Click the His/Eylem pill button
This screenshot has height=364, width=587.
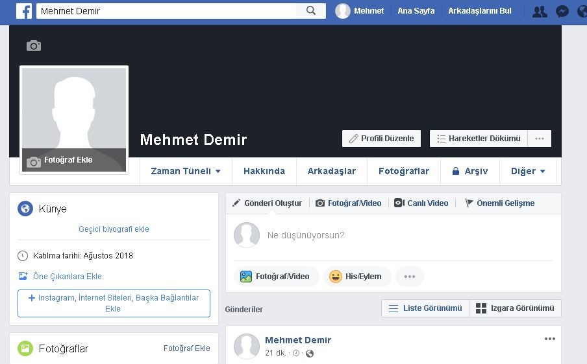356,277
